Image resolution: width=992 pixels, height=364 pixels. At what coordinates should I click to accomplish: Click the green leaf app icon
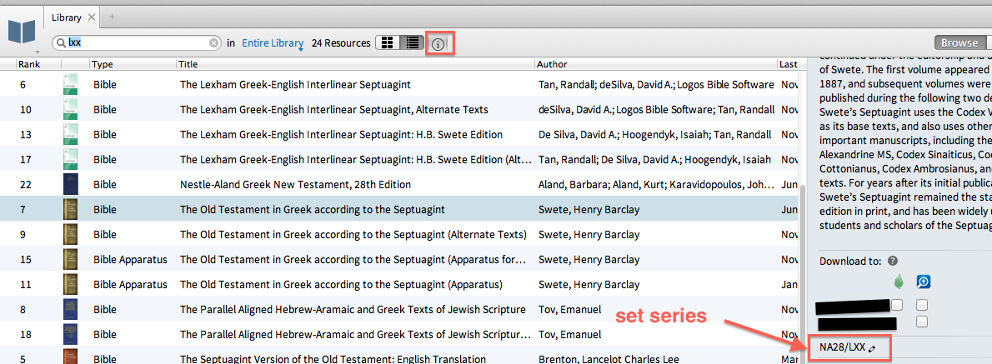[897, 282]
